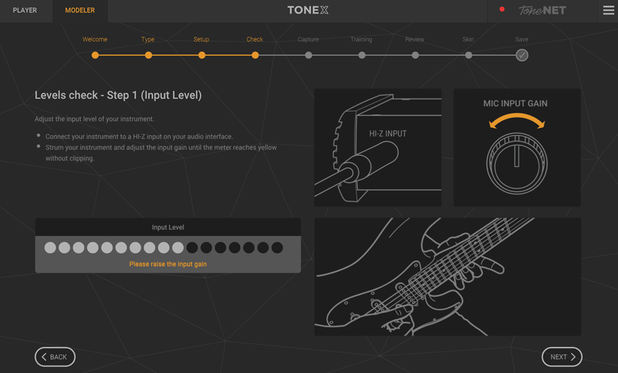Select the MODELER tab

click(x=80, y=10)
